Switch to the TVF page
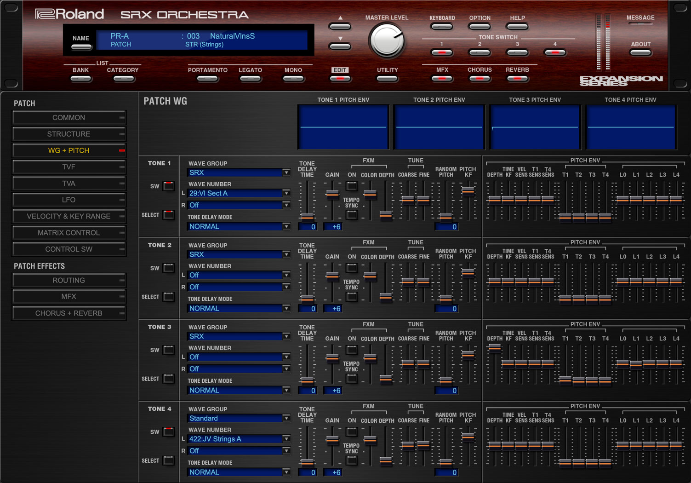Image resolution: width=691 pixels, height=483 pixels. pyautogui.click(x=69, y=167)
